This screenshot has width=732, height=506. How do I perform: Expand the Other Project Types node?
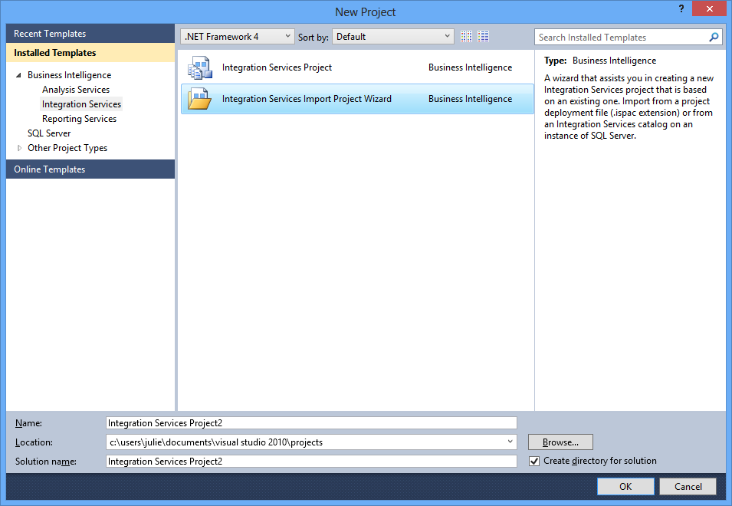[x=19, y=148]
